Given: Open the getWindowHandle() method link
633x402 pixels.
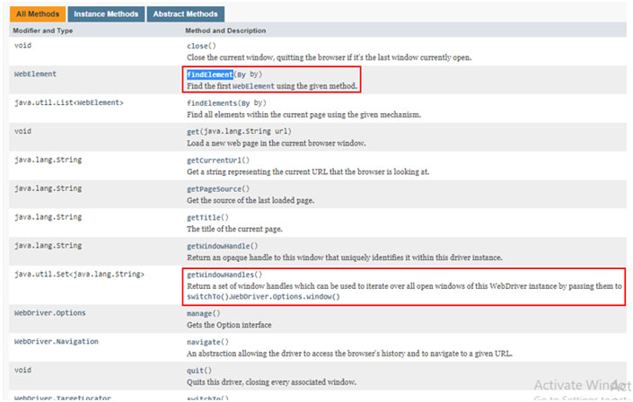Looking at the screenshot, I should [223, 246].
